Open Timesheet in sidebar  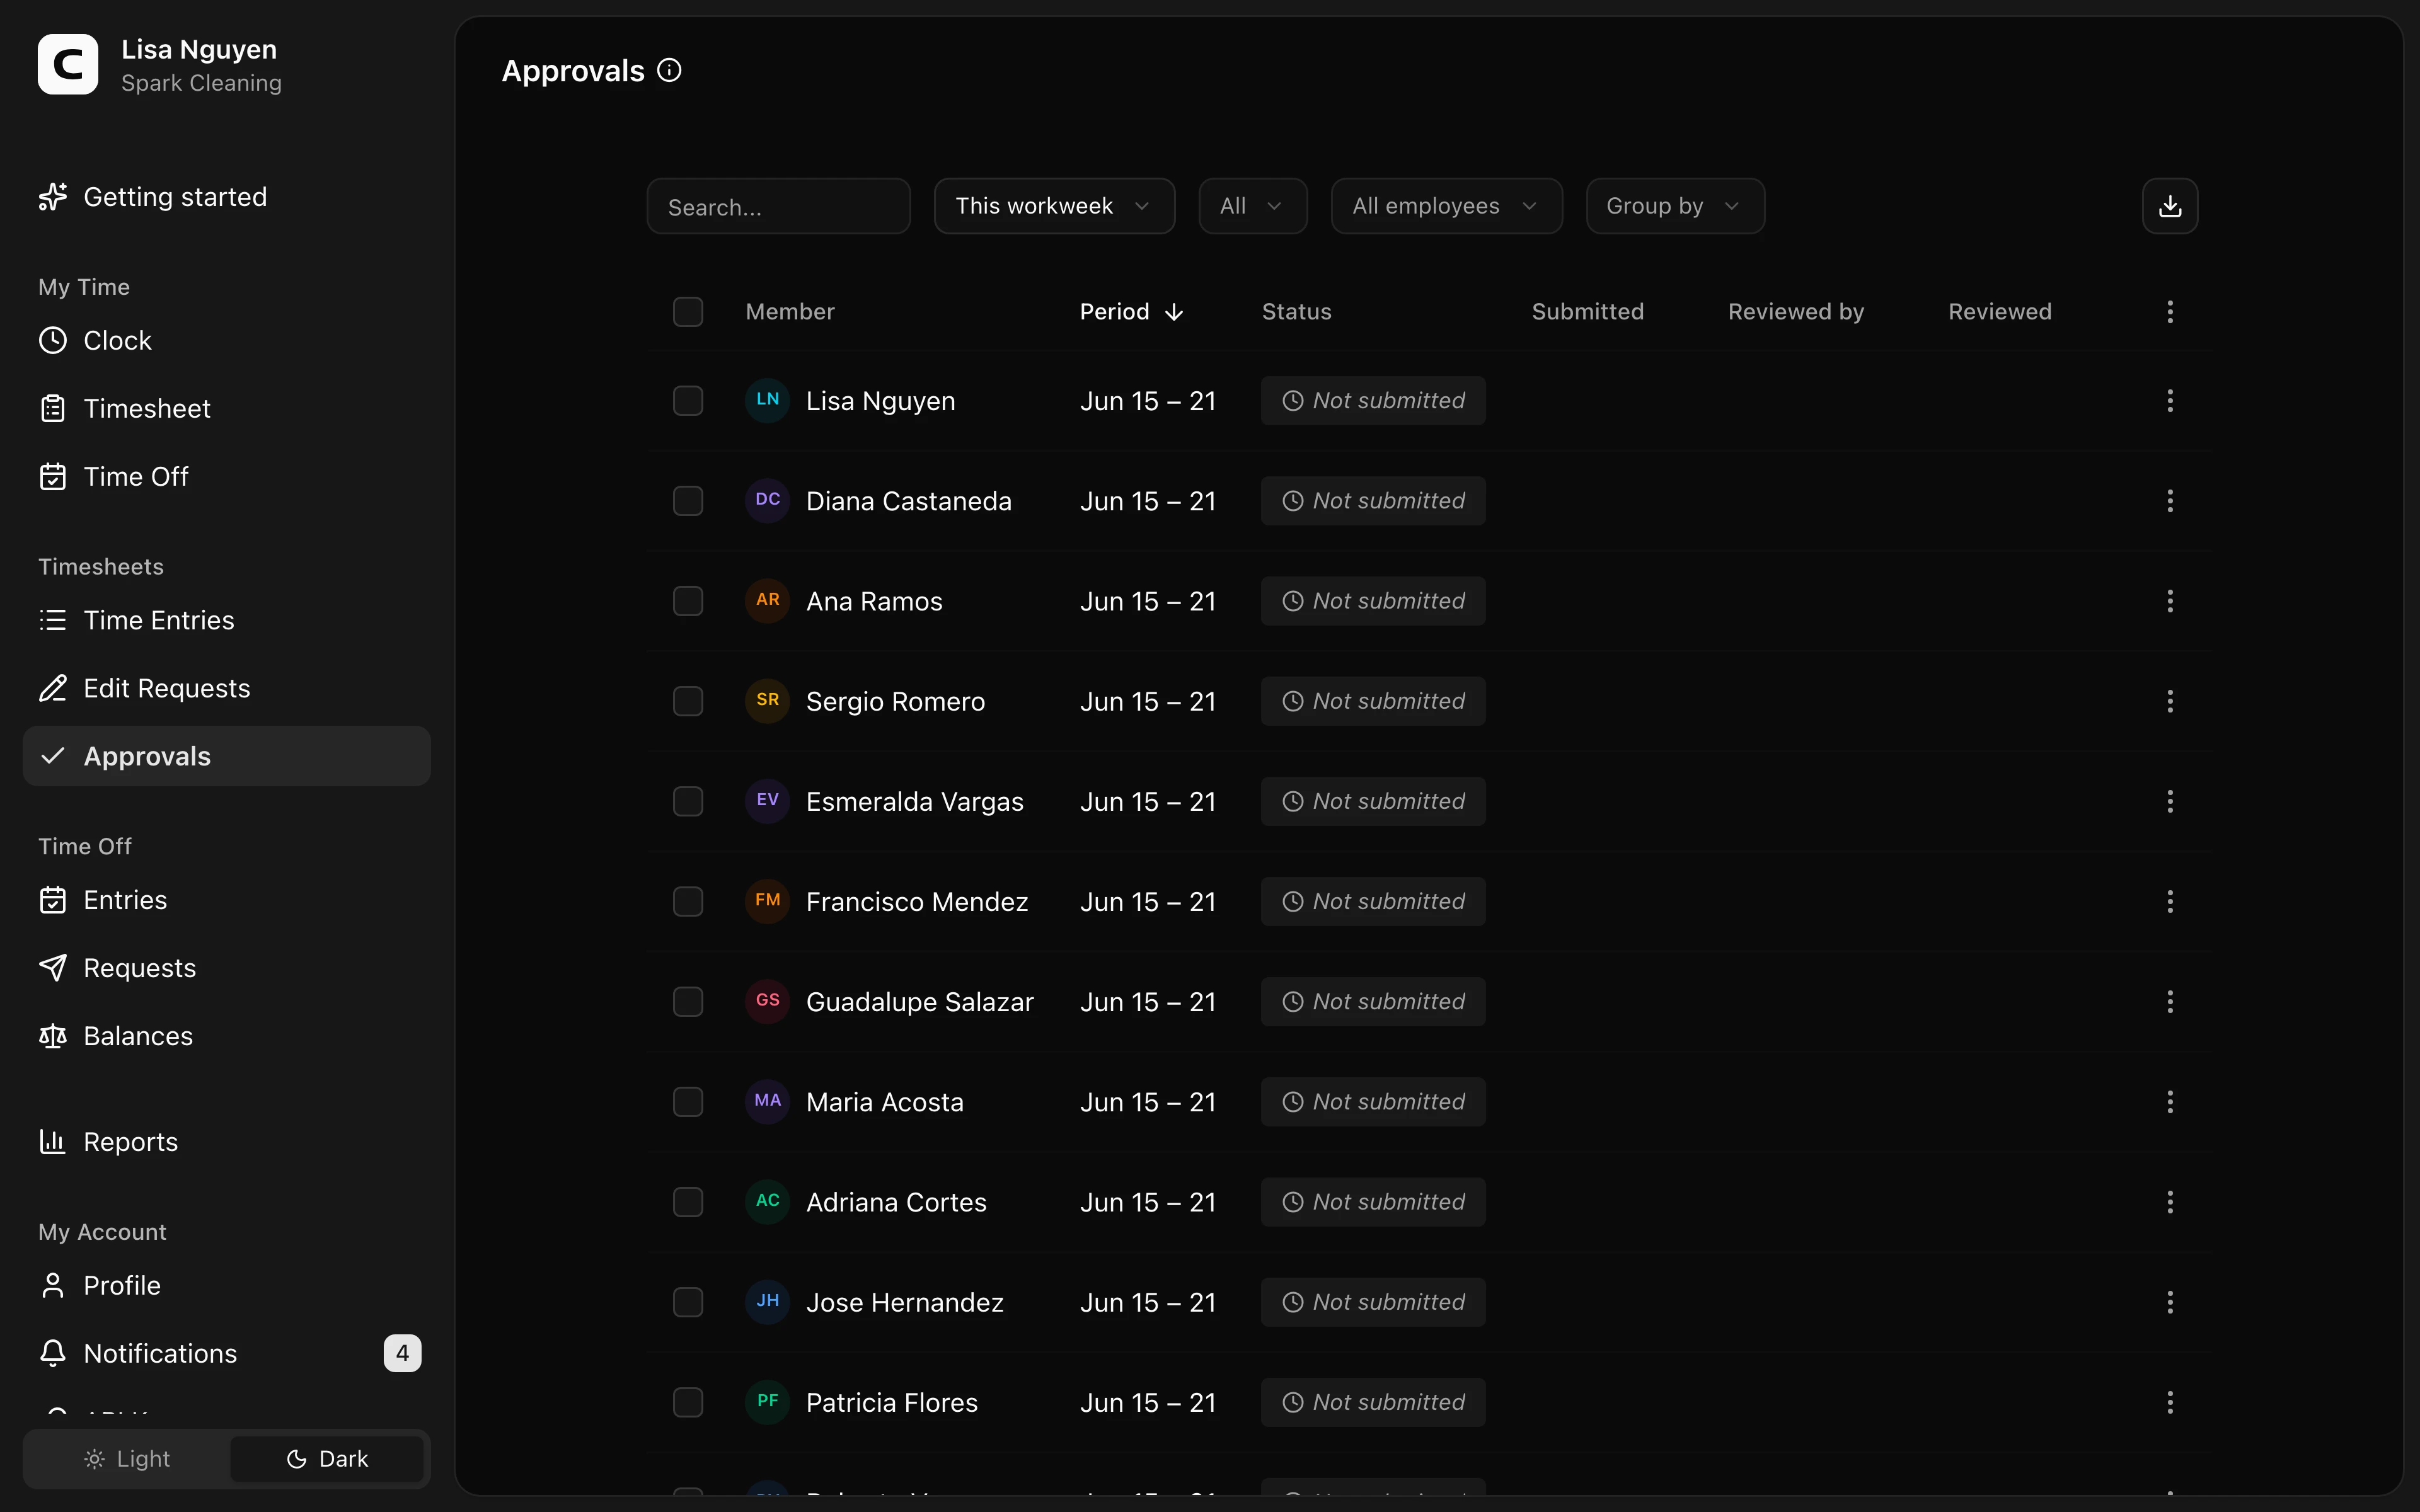click(x=227, y=409)
